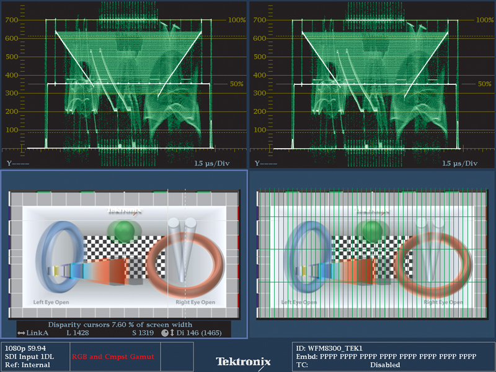Click the knob icon beside Di 146
496x372 pixels.
pyautogui.click(x=165, y=333)
